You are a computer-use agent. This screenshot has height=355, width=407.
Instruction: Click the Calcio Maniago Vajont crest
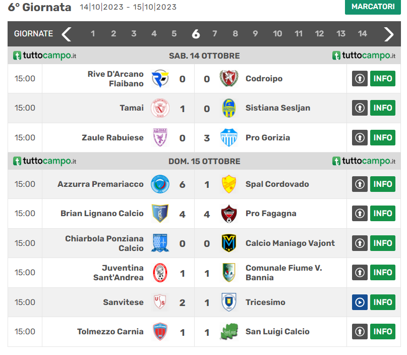[228, 243]
